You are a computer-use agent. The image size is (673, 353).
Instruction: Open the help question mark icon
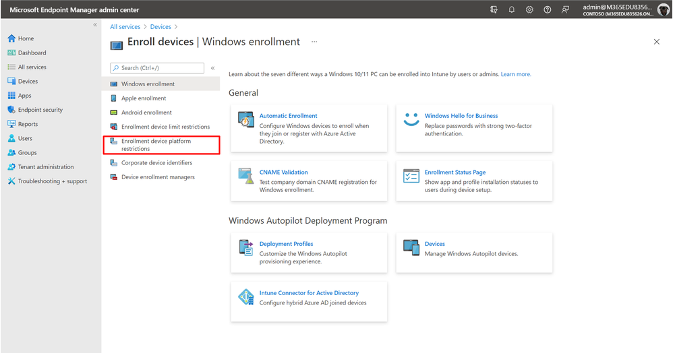tap(548, 9)
